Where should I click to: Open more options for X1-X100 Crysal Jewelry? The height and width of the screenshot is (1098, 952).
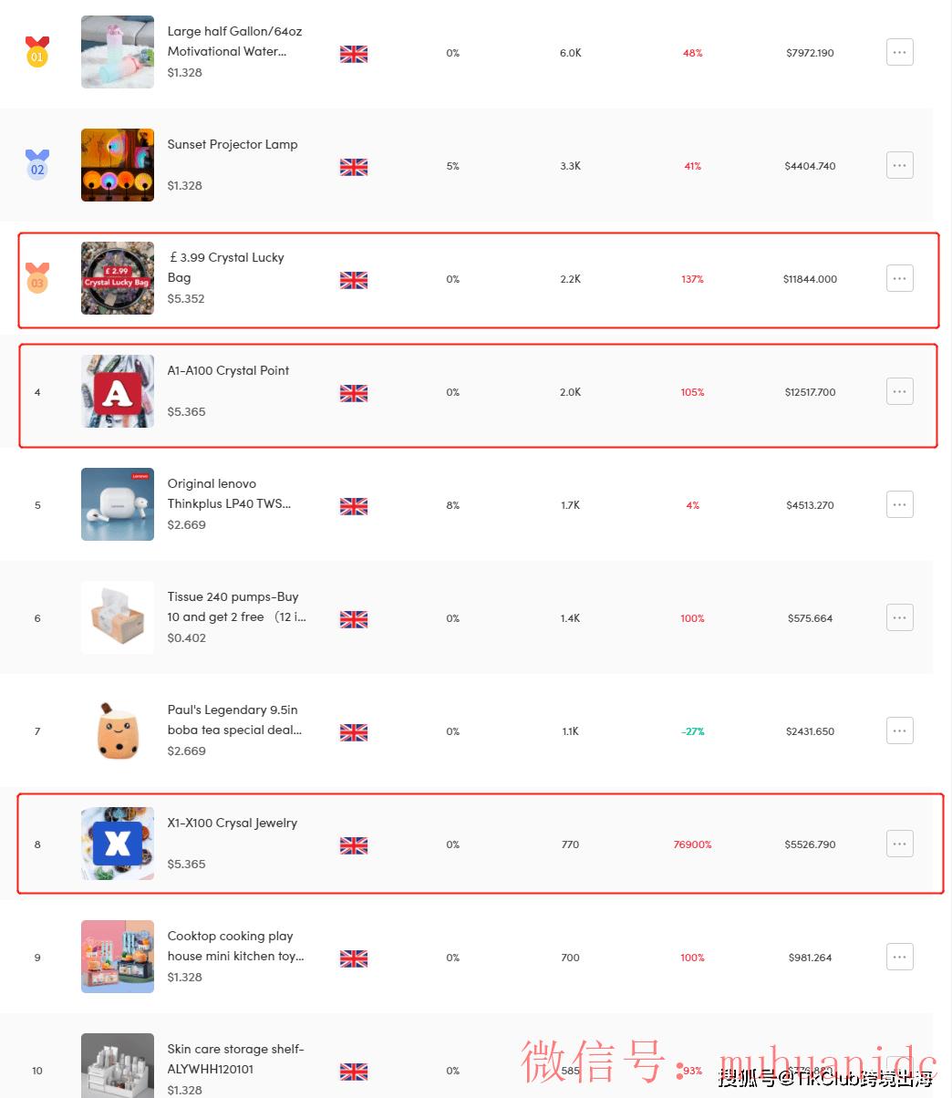899,844
